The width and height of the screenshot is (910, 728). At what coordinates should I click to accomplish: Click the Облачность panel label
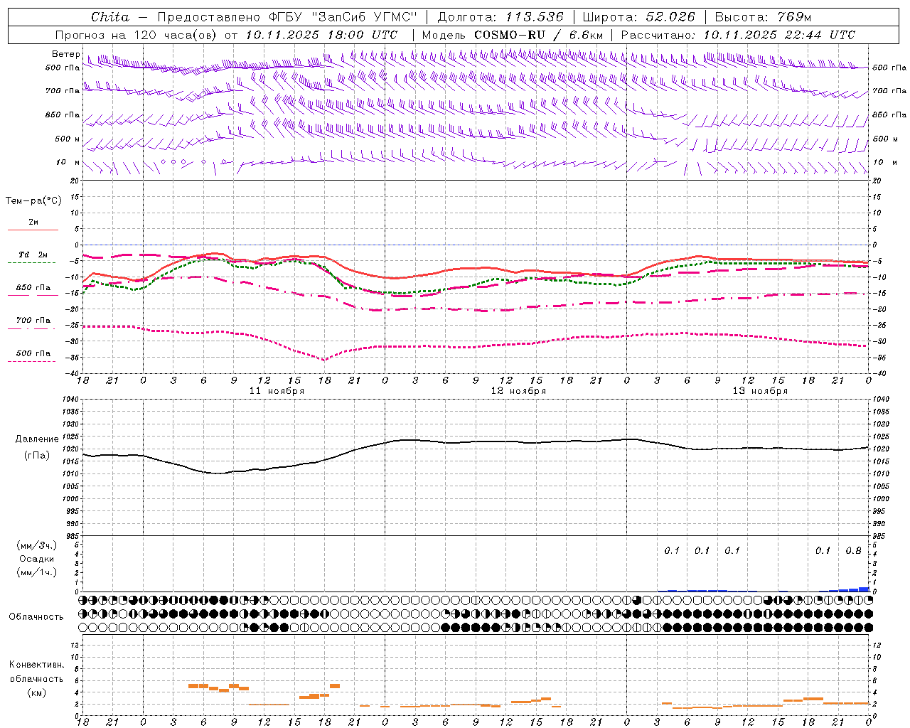[36, 617]
